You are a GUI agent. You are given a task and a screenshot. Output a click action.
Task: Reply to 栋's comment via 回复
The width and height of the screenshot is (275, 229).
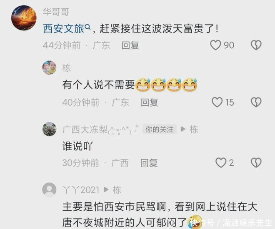pos(150,102)
